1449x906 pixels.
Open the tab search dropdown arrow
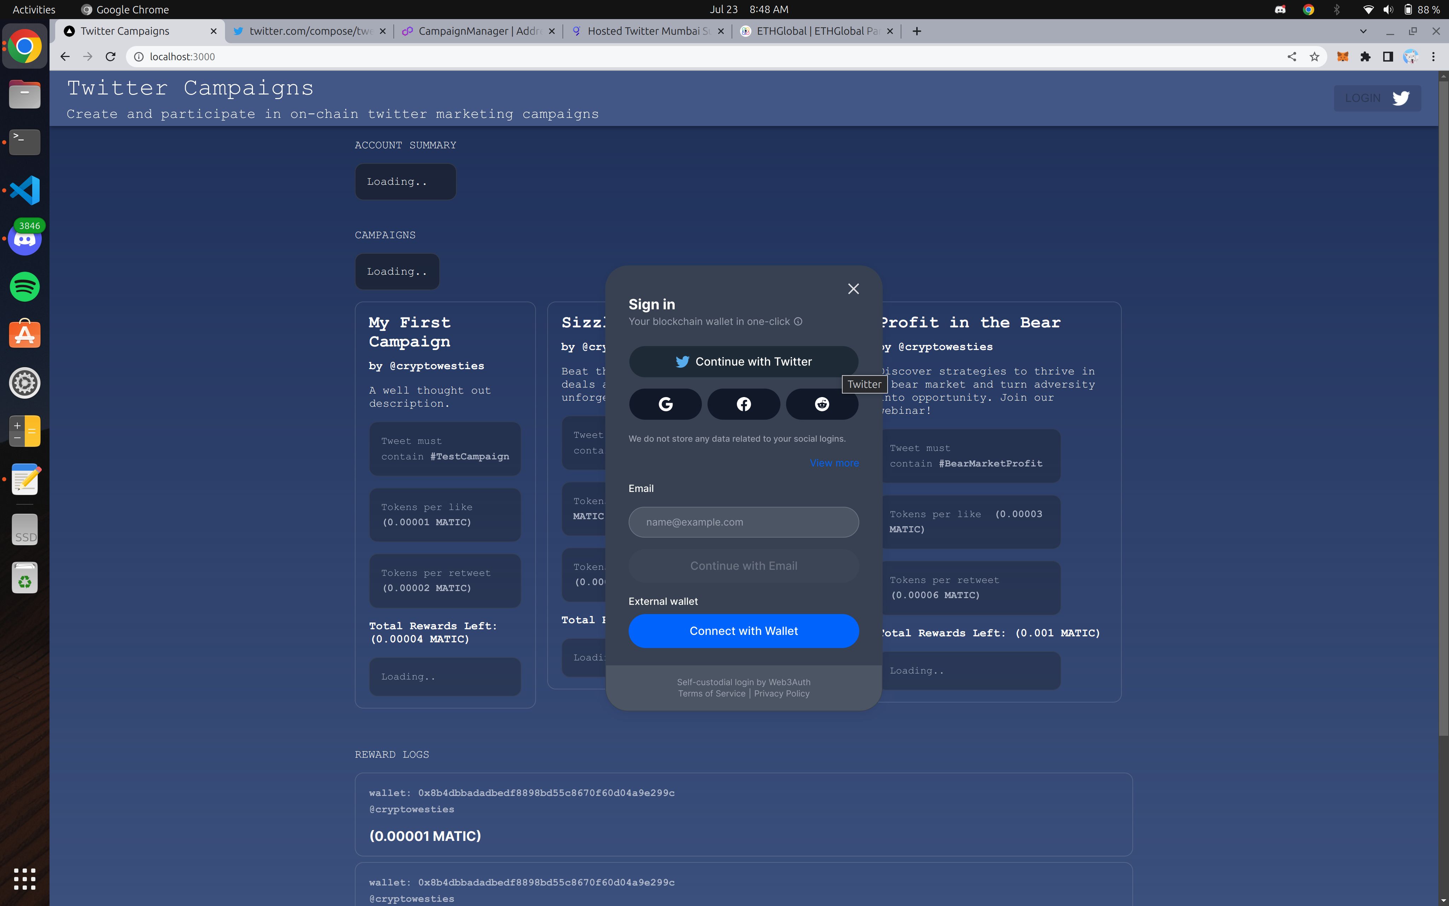click(x=1363, y=31)
